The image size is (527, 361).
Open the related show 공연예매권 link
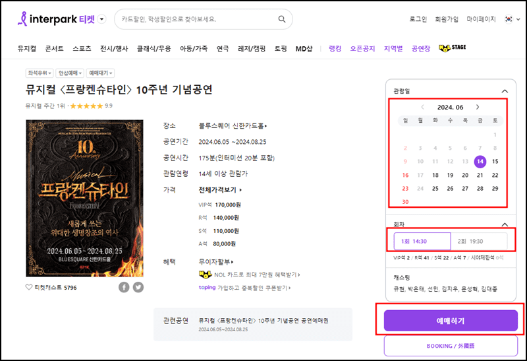click(263, 321)
